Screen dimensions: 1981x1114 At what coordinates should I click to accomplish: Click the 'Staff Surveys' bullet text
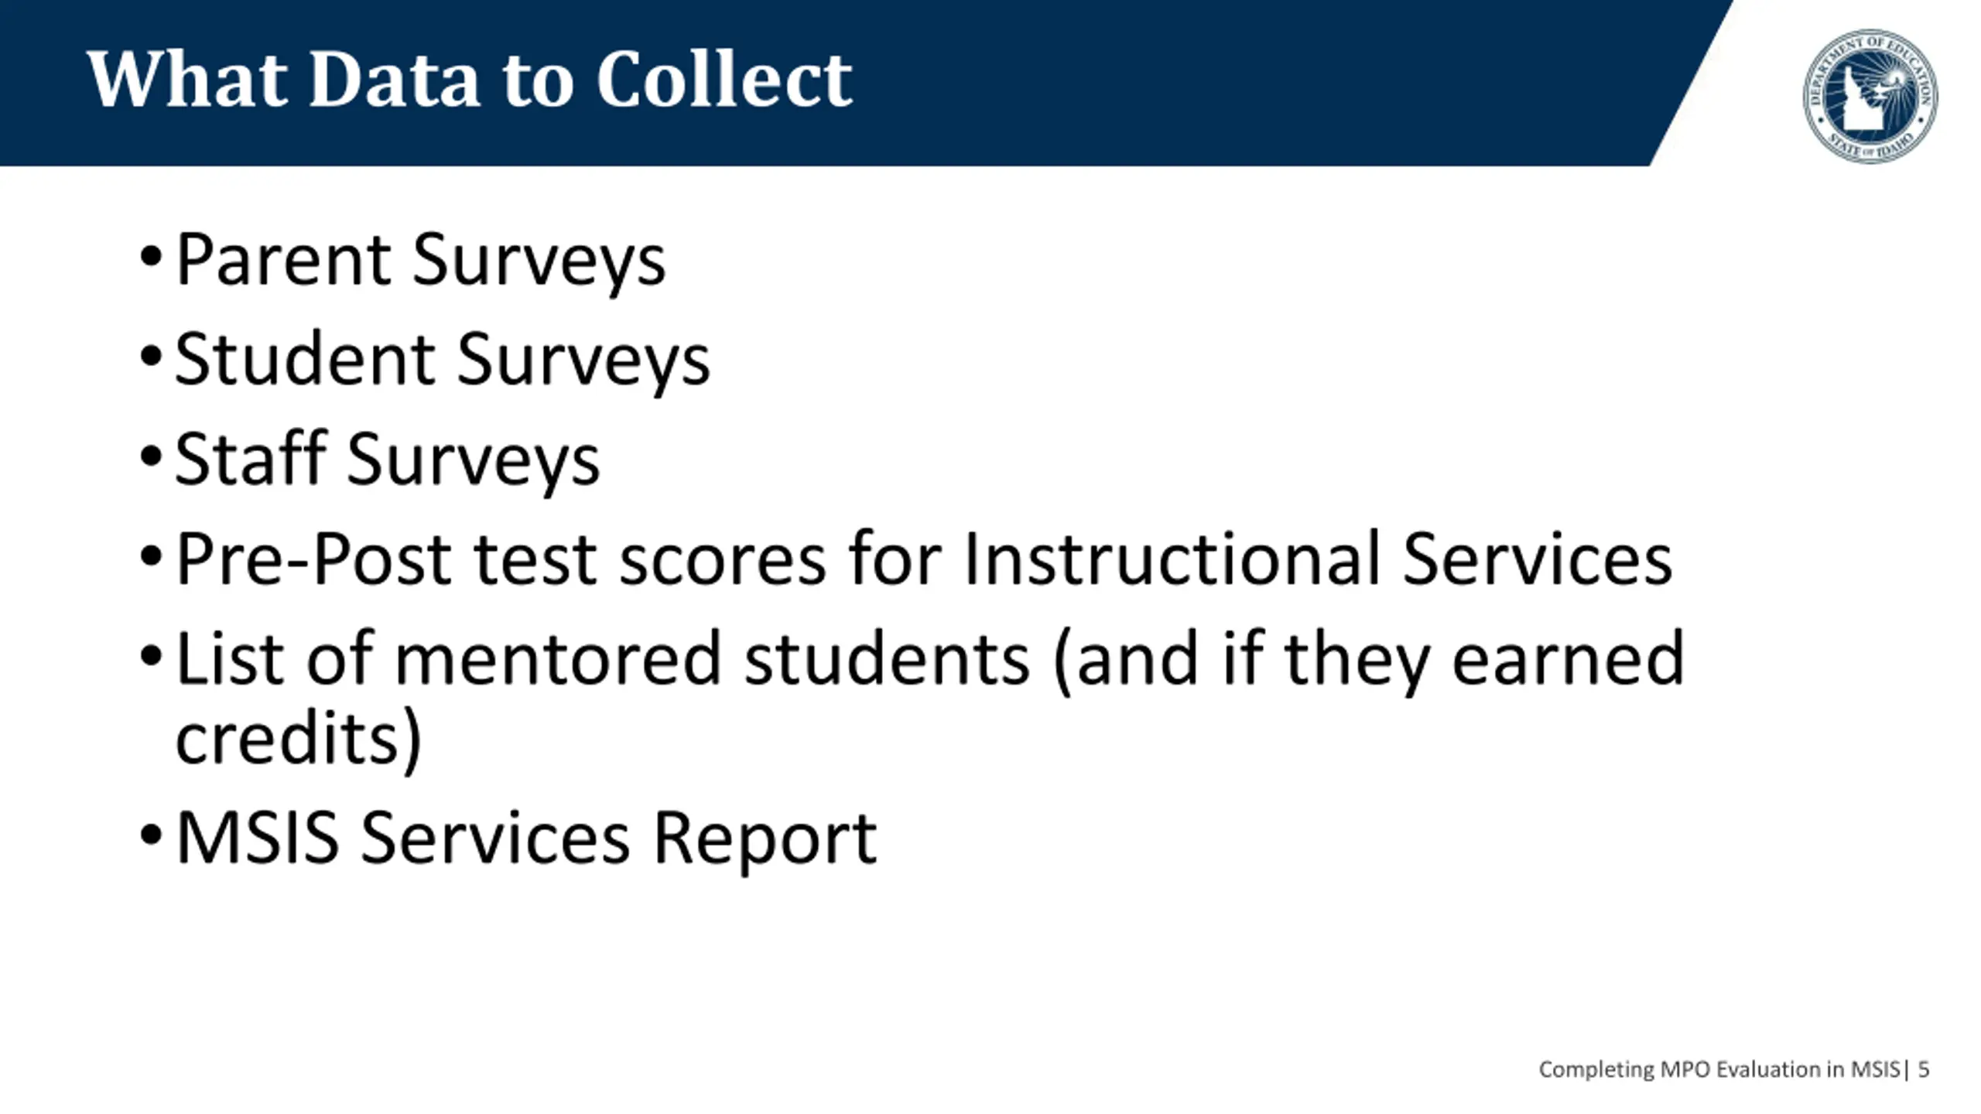coord(387,460)
